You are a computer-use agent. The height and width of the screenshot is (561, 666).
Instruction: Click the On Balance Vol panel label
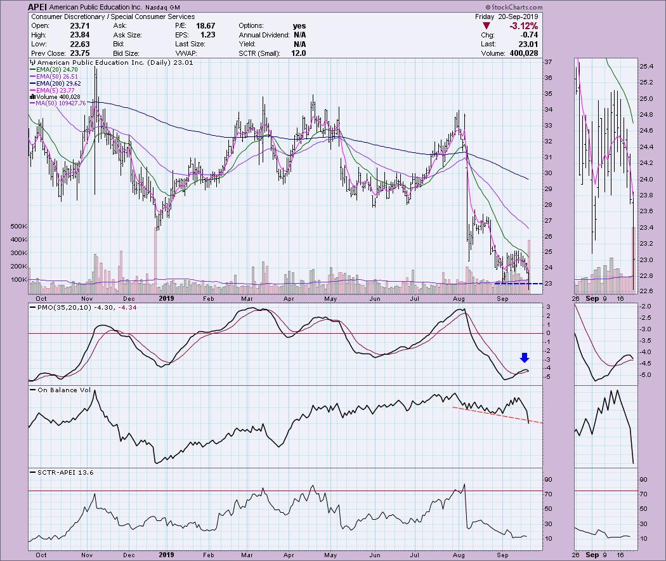click(64, 390)
